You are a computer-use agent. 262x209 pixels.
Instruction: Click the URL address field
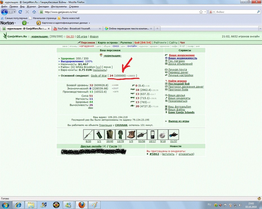[x=121, y=12]
